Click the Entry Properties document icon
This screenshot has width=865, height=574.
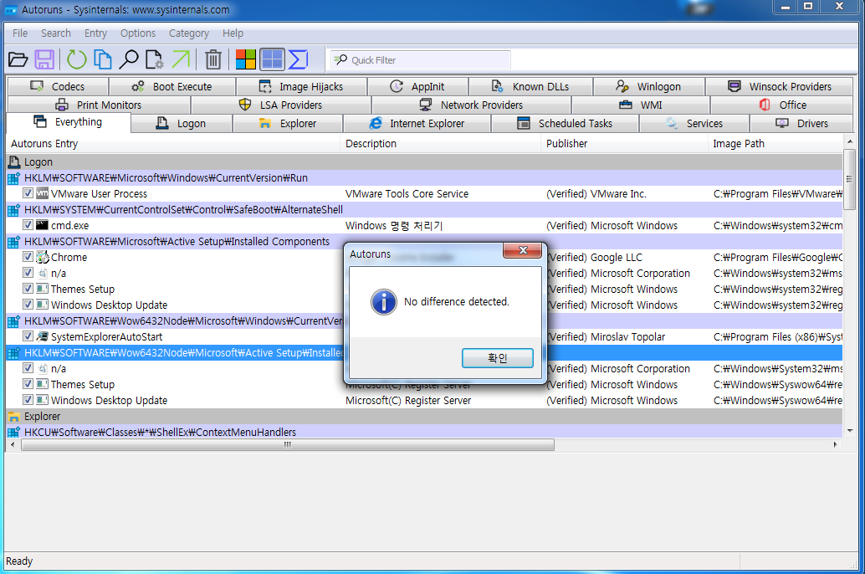(155, 59)
